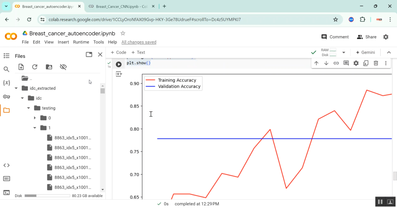Mount Google Drive in the Files panel
Image resolution: width=397 pixels, height=208 pixels.
(49, 67)
